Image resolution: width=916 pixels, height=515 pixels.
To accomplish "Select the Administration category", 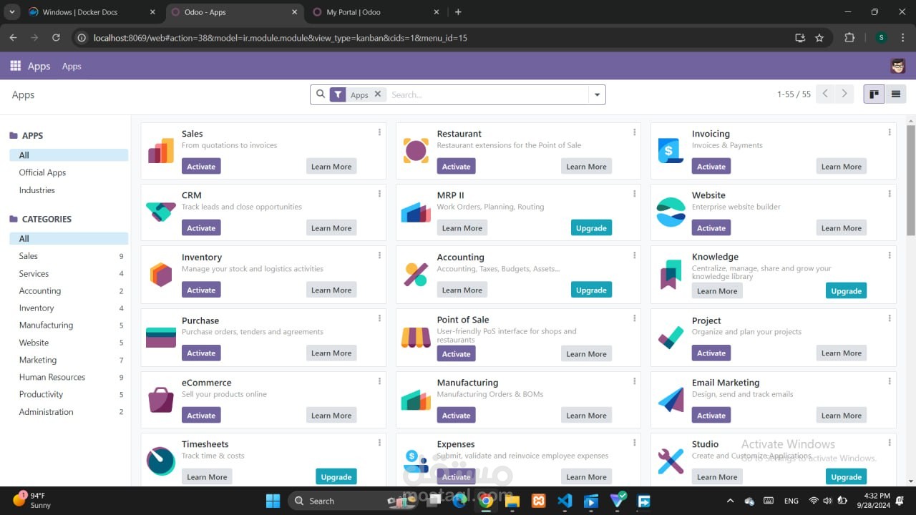I will pyautogui.click(x=69, y=412).
